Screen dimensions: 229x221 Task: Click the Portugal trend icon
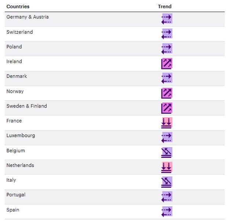coord(167,197)
